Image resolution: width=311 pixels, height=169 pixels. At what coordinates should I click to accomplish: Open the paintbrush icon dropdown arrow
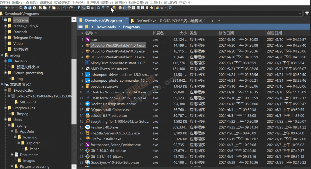pos(165,8)
